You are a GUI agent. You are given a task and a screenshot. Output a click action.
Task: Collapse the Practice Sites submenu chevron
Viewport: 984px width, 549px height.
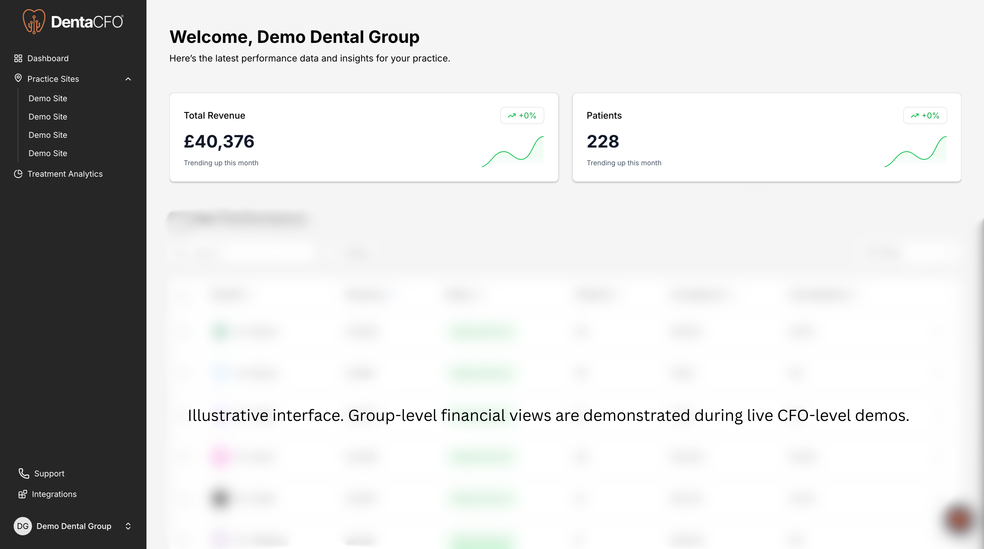coord(128,79)
